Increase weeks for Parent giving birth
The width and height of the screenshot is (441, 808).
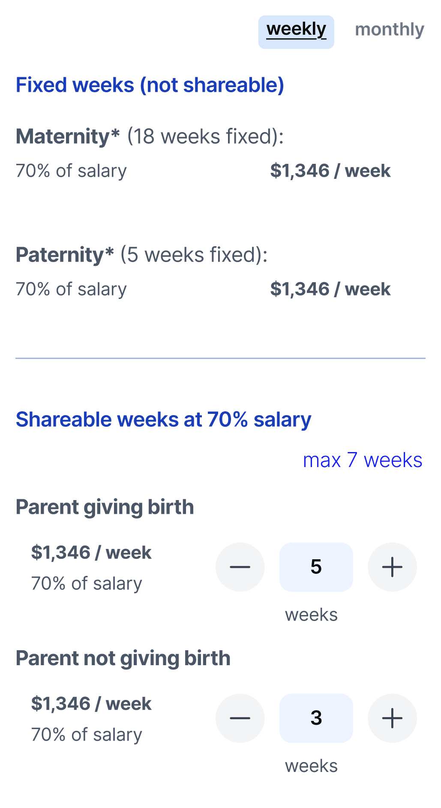(392, 567)
